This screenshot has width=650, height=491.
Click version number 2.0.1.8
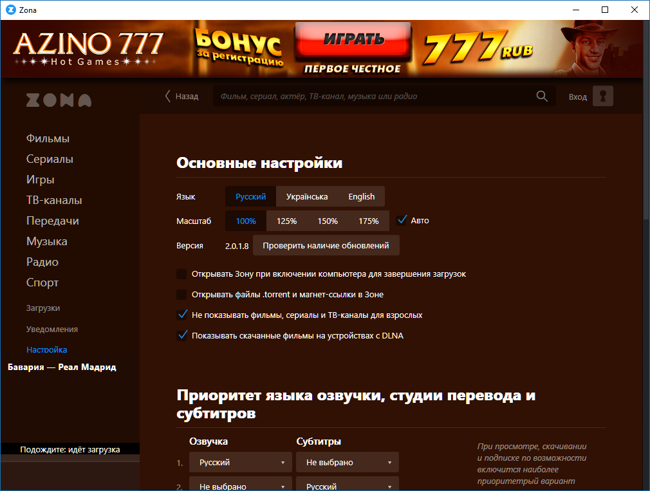click(x=237, y=246)
